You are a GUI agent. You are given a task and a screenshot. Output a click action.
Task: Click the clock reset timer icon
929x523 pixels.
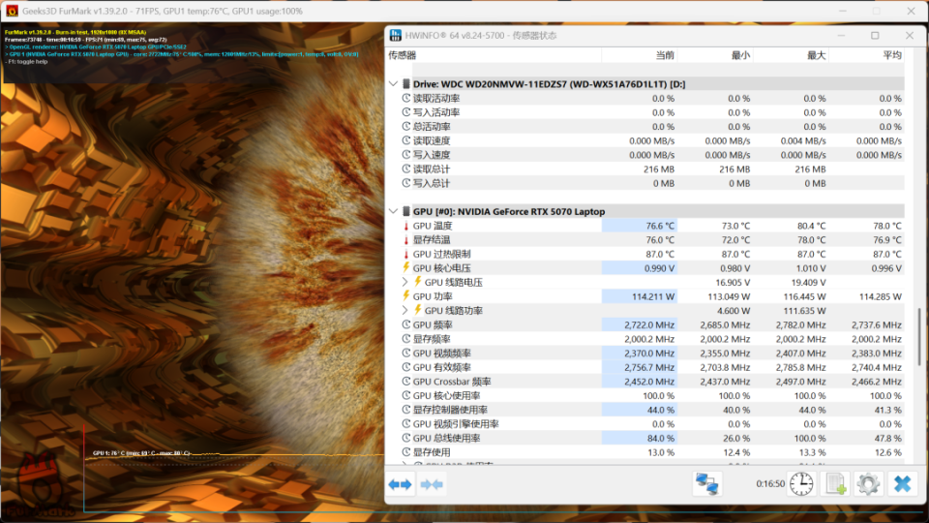coord(801,484)
